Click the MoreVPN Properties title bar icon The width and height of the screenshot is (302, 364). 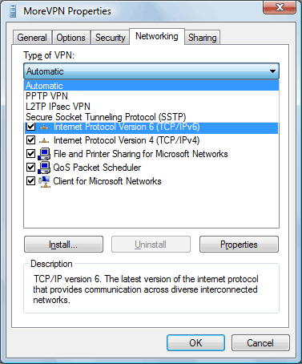(13, 11)
